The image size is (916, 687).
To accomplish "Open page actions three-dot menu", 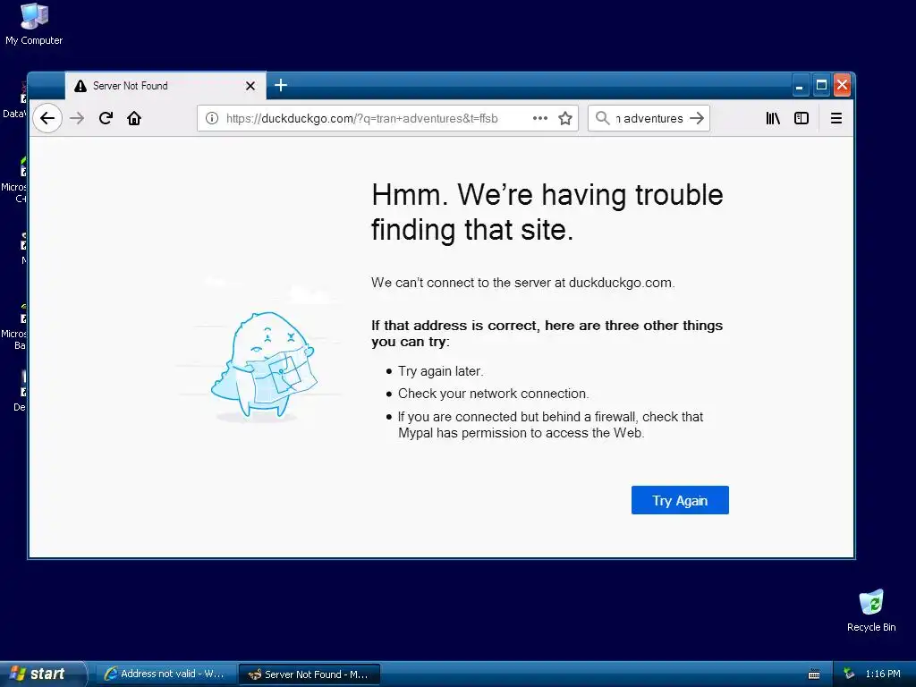I will point(540,118).
